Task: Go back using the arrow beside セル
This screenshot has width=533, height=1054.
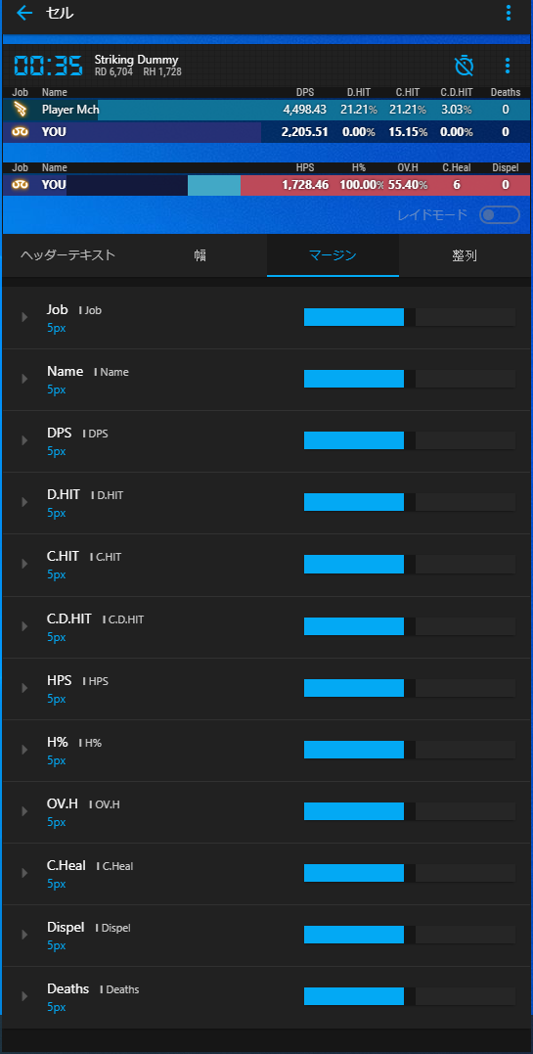Action: point(24,13)
